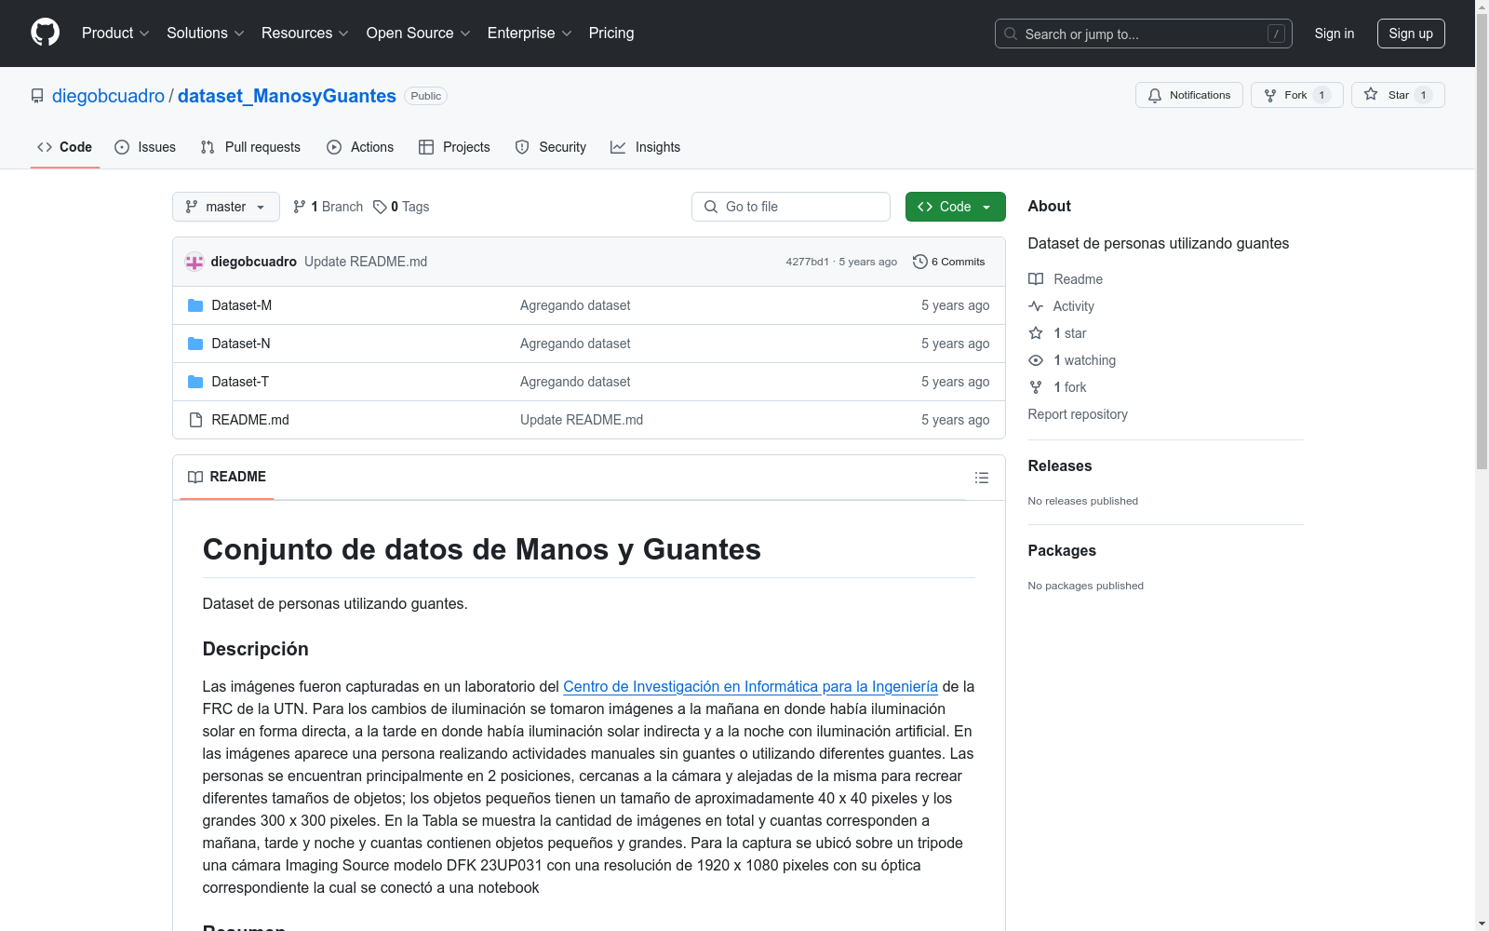This screenshot has height=931, width=1489.
Task: Click the Dataset-M folder icon
Action: pyautogui.click(x=195, y=305)
